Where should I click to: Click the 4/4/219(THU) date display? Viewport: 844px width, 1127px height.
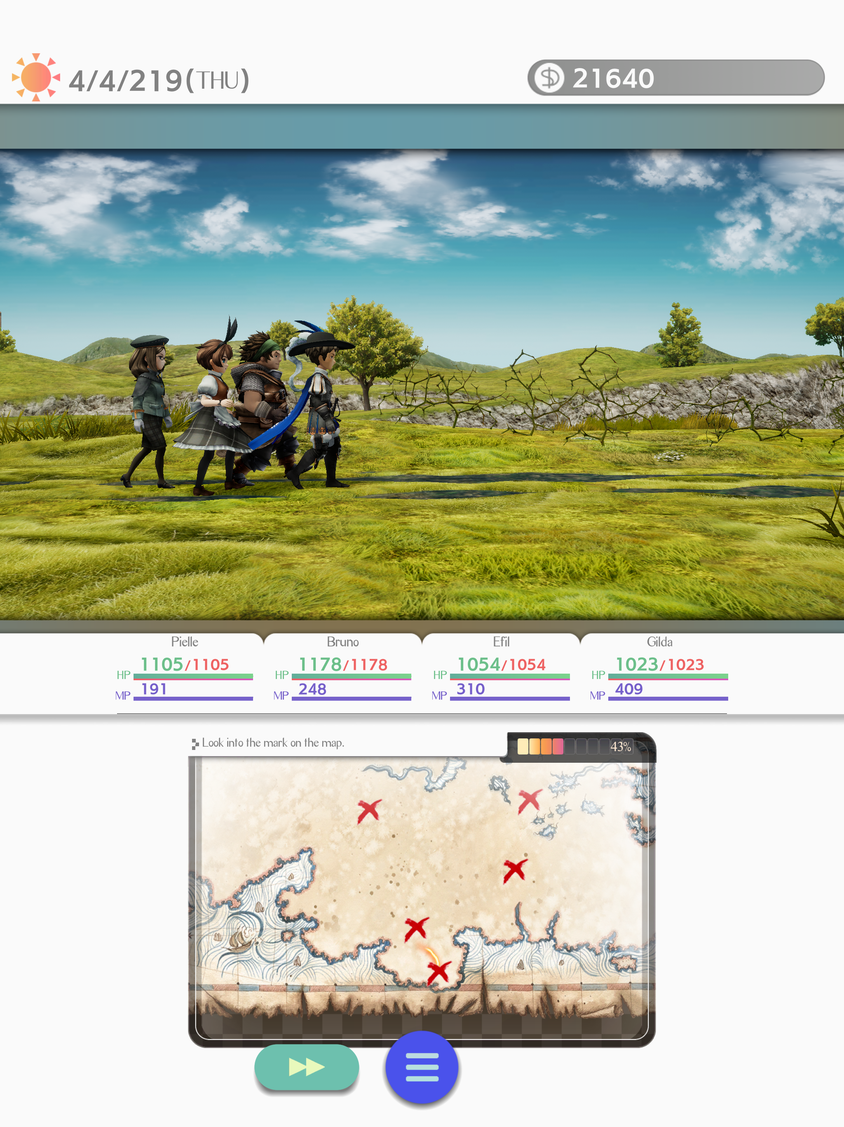(x=159, y=80)
